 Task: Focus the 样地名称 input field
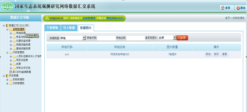point(136,38)
